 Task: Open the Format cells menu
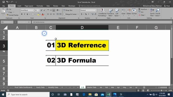[x=134, y=12]
